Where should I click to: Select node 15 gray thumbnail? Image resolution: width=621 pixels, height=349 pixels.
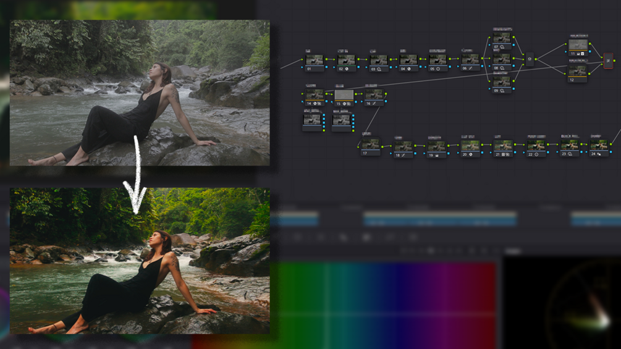point(344,95)
